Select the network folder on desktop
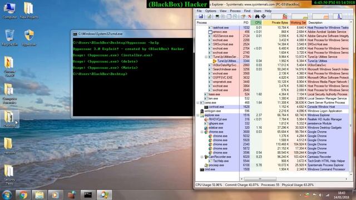The width and height of the screenshot is (356, 200). click(9, 146)
